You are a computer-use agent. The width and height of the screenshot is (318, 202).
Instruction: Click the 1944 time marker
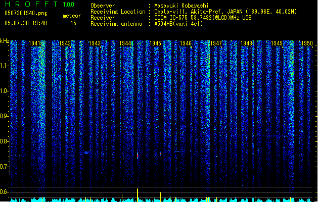[x=125, y=43]
